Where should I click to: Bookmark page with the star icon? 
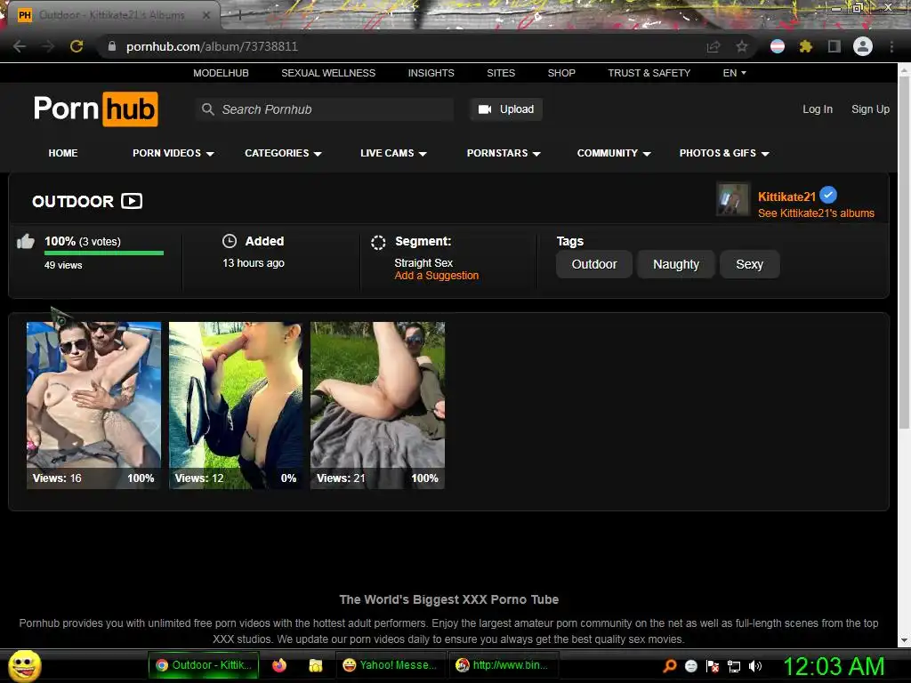pyautogui.click(x=742, y=46)
